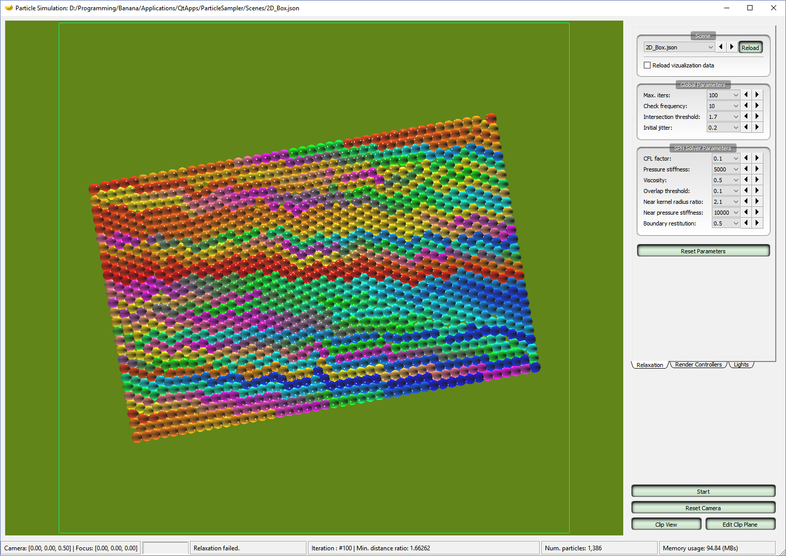Open Boundary restitution dropdown

(726, 223)
